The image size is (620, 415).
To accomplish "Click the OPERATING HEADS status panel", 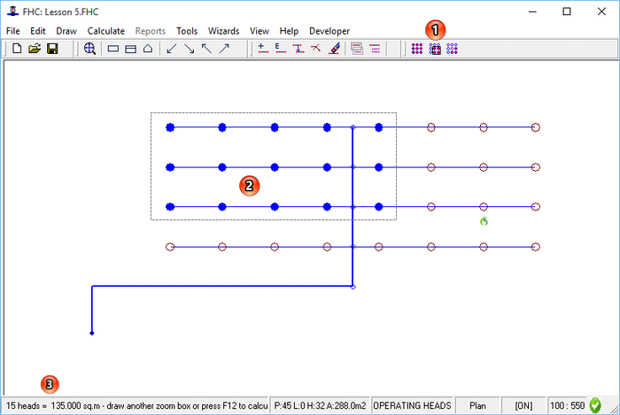I will [x=412, y=405].
